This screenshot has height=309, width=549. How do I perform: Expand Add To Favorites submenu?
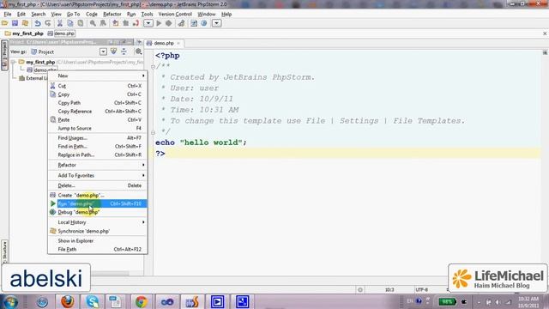tap(98, 175)
